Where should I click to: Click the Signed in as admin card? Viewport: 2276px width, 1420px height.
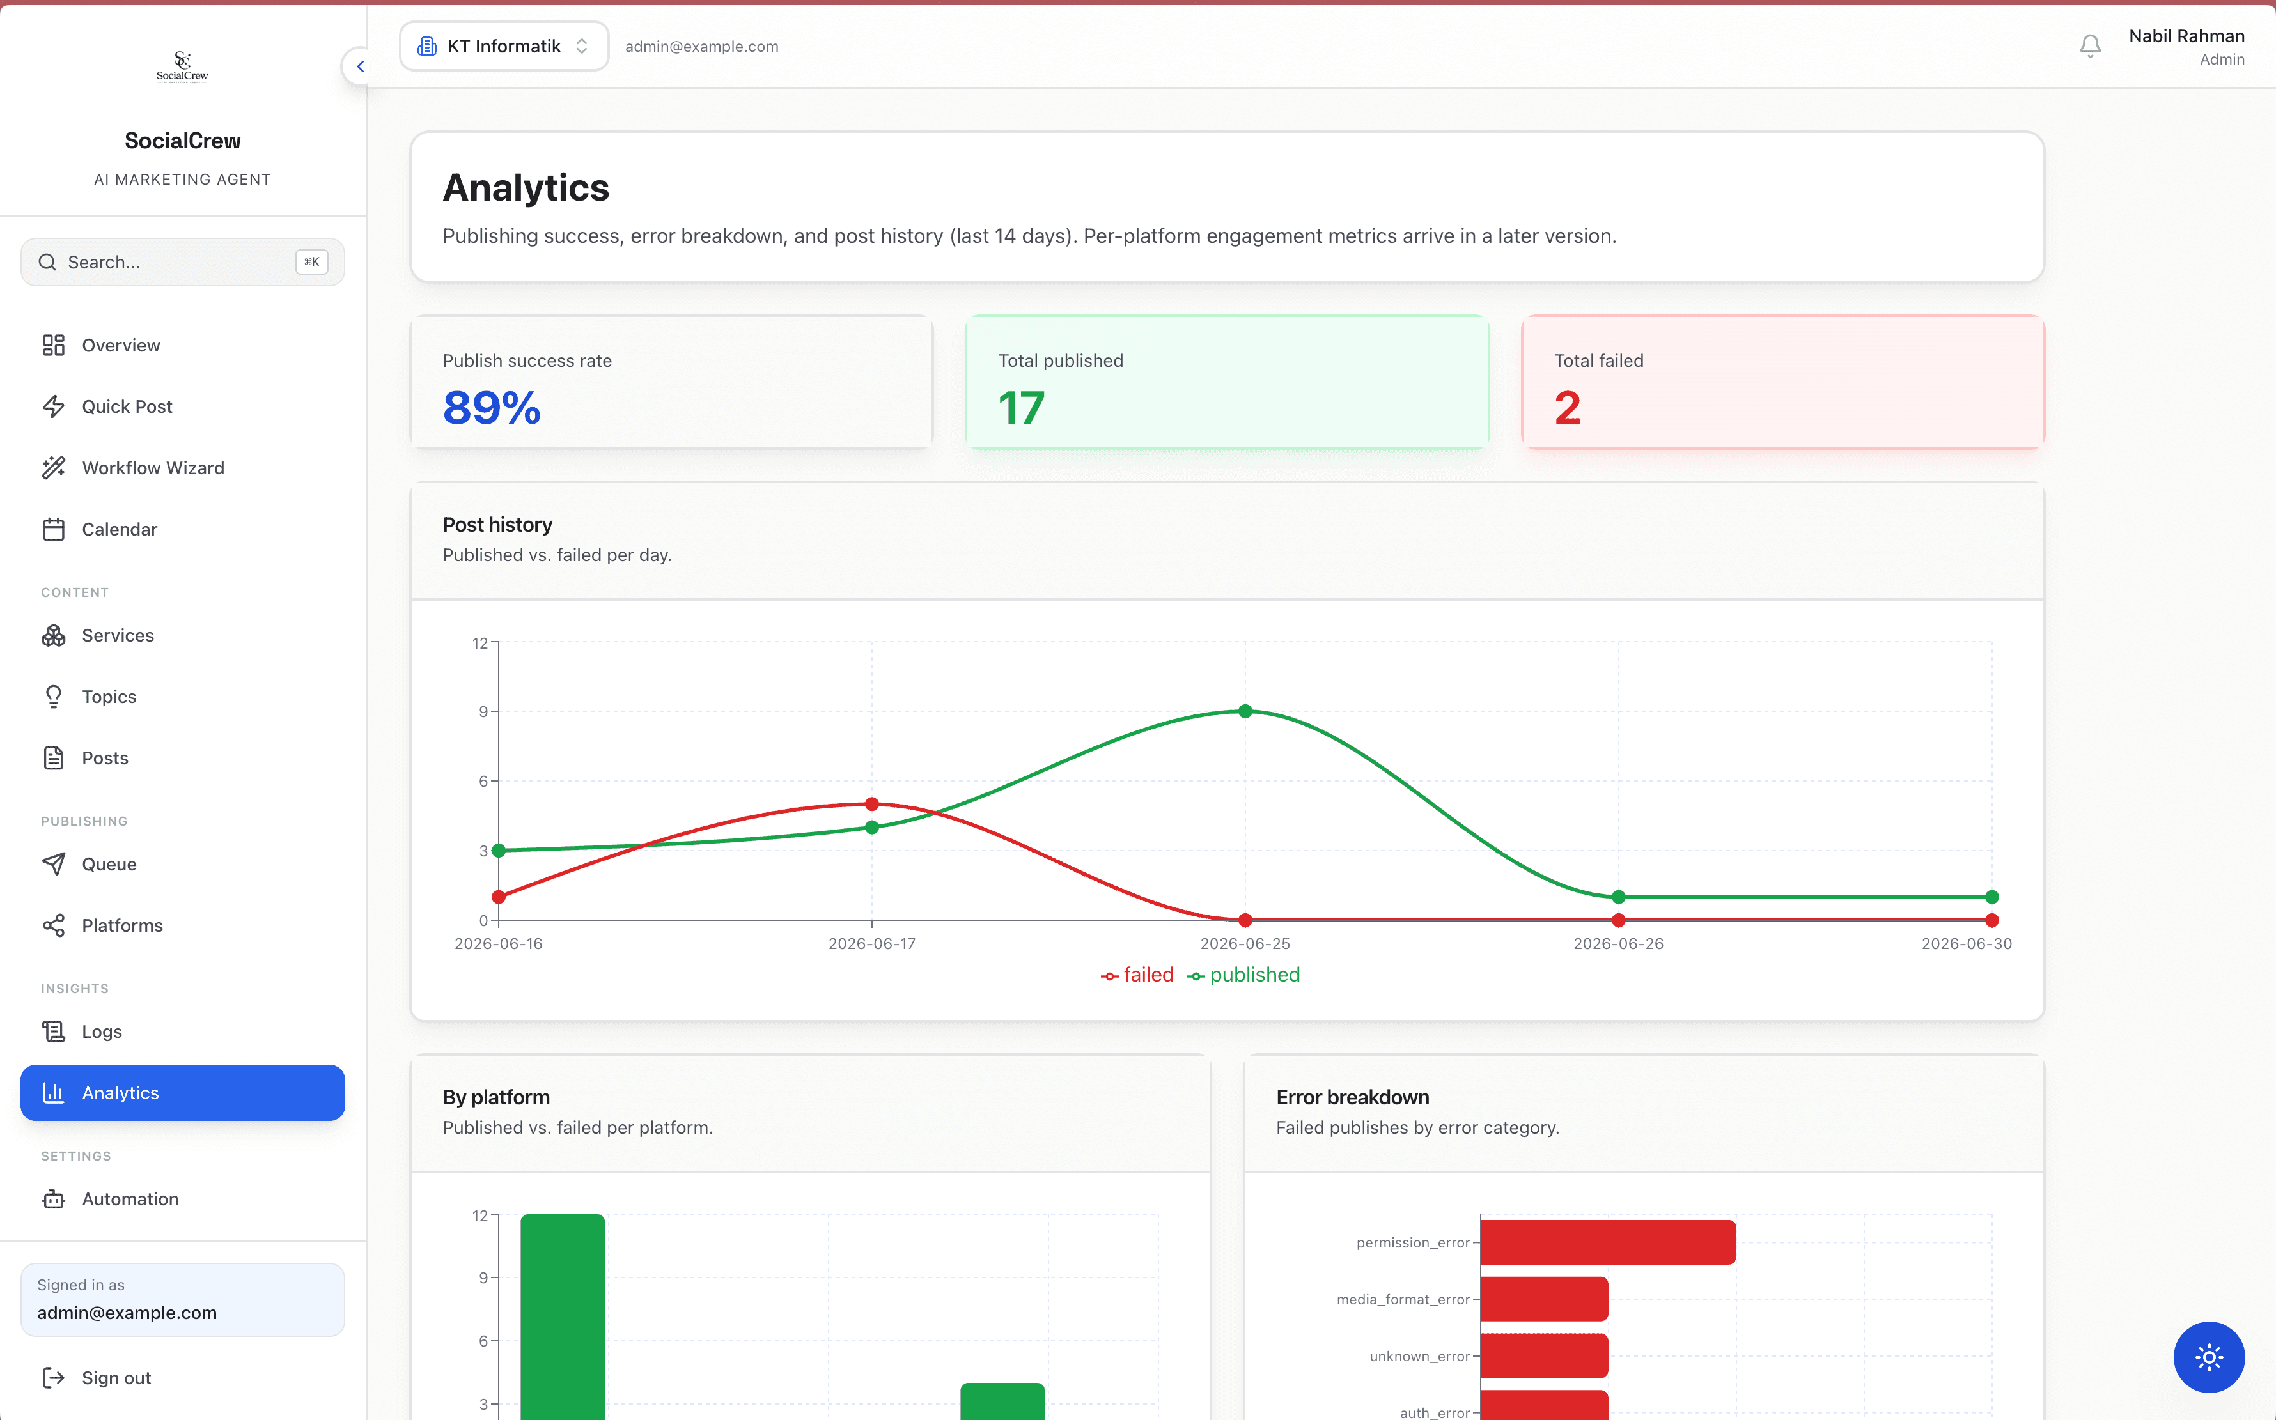[x=182, y=1299]
